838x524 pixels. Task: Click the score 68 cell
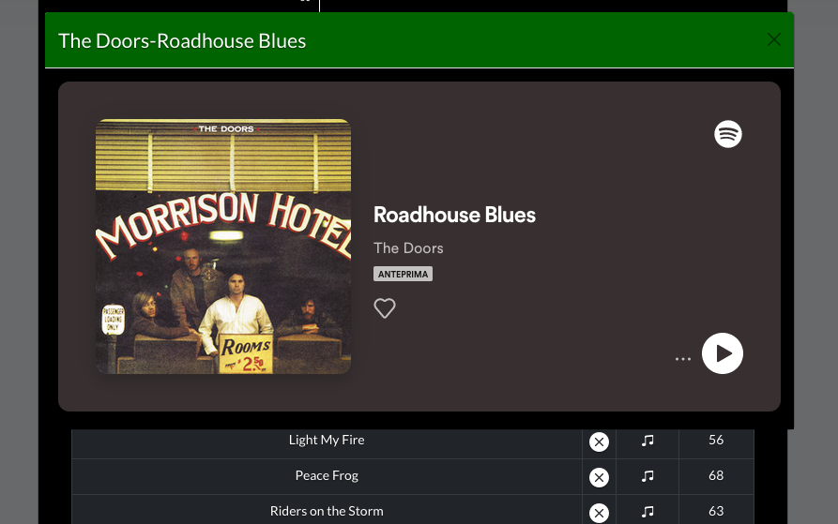(716, 475)
